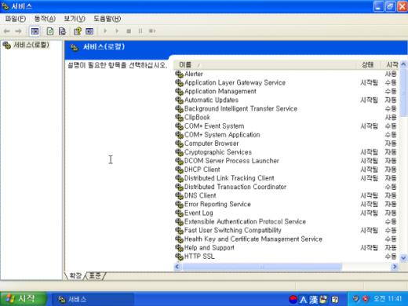Select Application Management service
408x306 pixels.
click(x=220, y=91)
